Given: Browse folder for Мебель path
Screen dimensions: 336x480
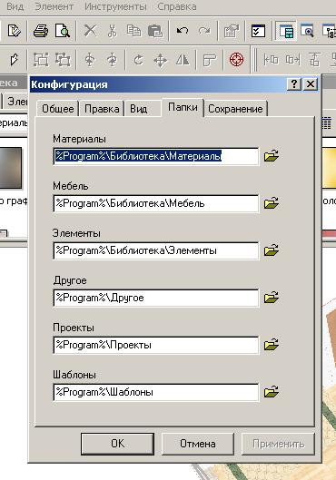Looking at the screenshot, I should pyautogui.click(x=272, y=203).
